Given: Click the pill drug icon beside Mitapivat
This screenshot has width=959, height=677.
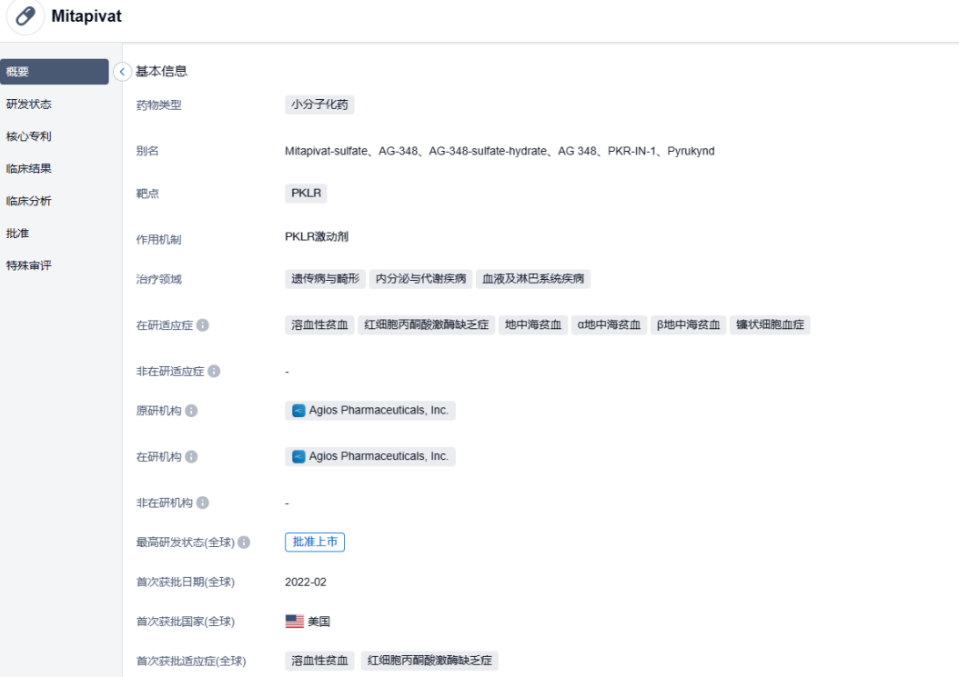Looking at the screenshot, I should tap(25, 17).
